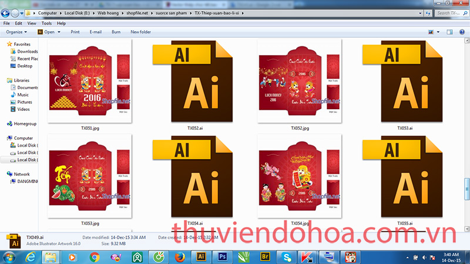Click Print in the command bar
Screen dimensions: 470x264
point(75,32)
